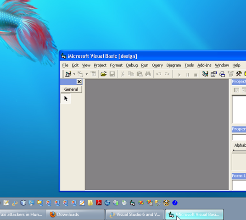Open the Object Browser toolbar icon
This screenshot has height=220, width=246.
point(230,74)
